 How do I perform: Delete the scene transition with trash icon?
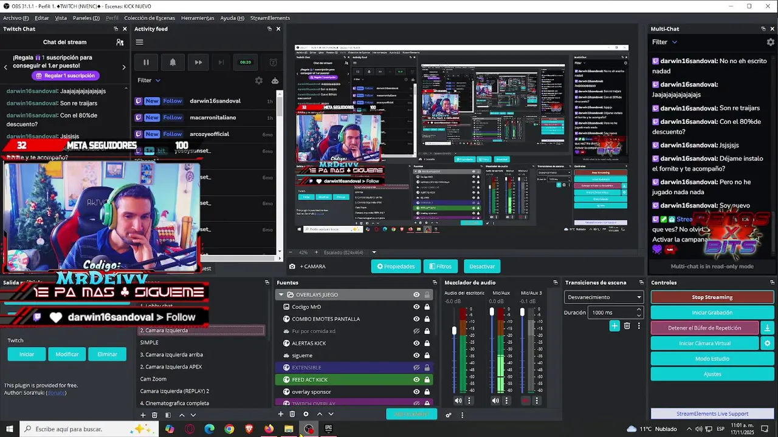pyautogui.click(x=627, y=326)
